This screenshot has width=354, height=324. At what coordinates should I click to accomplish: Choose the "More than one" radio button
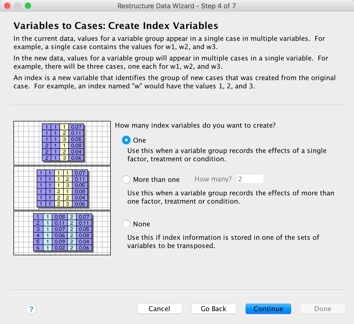(126, 179)
